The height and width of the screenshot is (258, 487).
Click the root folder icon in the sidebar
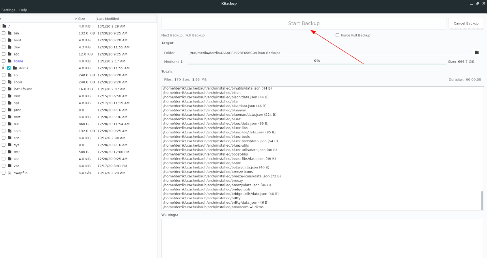[x=10, y=117]
